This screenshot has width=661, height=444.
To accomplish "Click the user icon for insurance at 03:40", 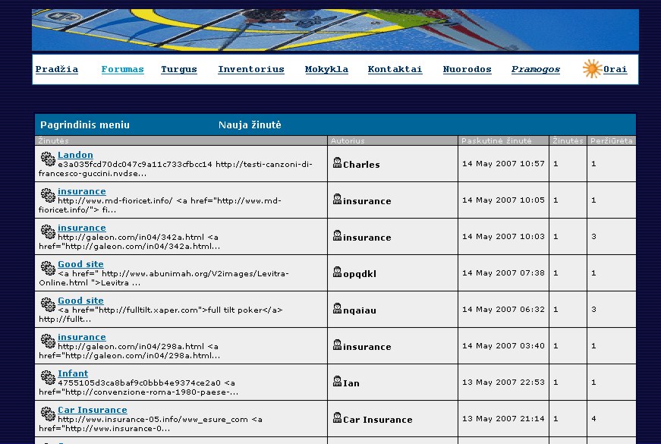I will point(337,345).
